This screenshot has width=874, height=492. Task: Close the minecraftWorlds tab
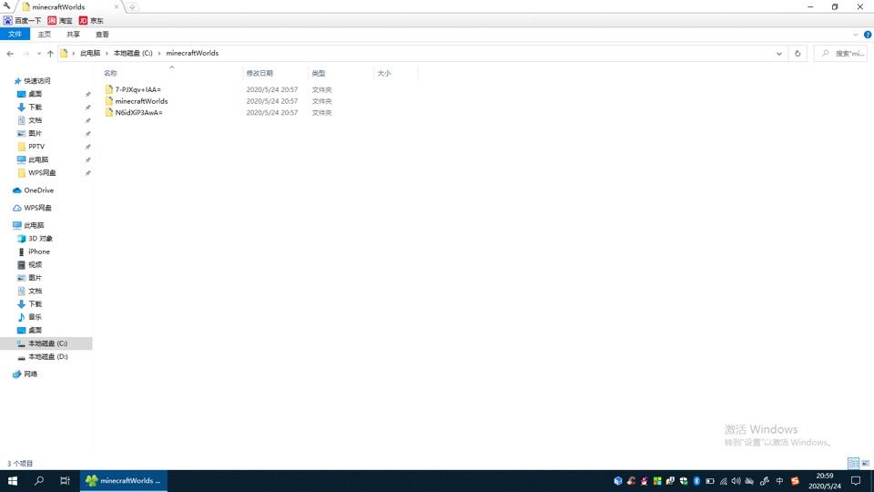click(116, 6)
